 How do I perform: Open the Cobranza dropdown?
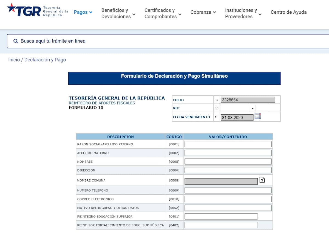[x=203, y=12]
